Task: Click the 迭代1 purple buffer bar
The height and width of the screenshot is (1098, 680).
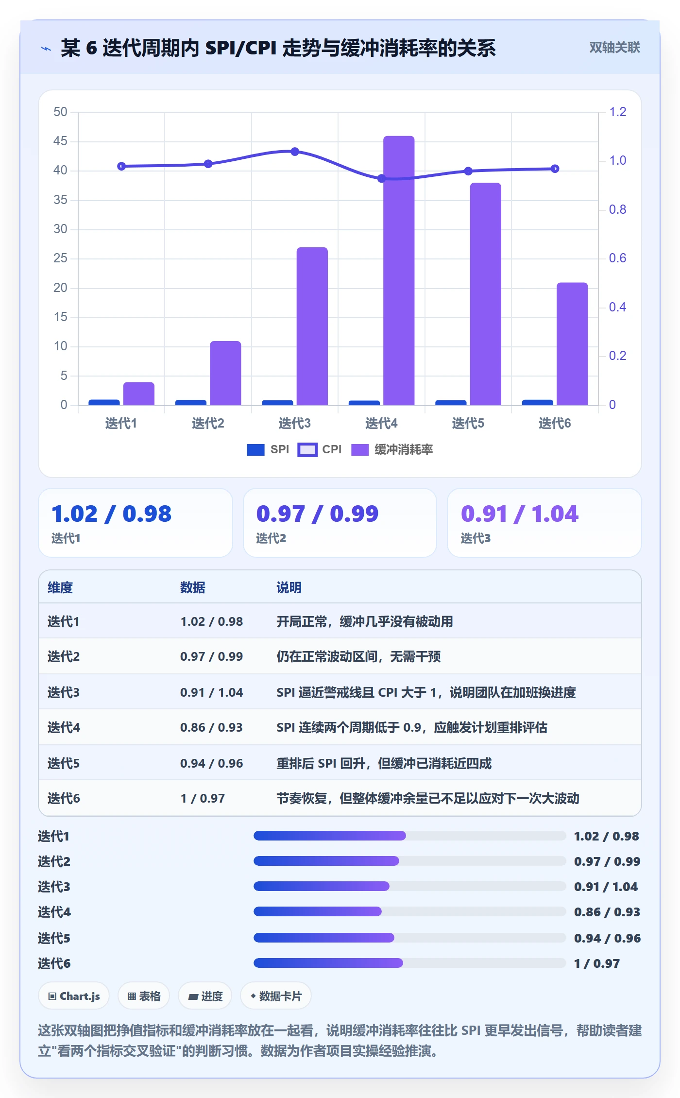Action: point(139,394)
